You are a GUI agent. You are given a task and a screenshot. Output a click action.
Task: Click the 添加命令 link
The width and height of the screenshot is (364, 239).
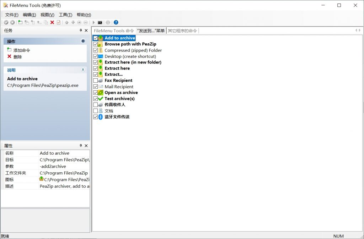coord(22,50)
